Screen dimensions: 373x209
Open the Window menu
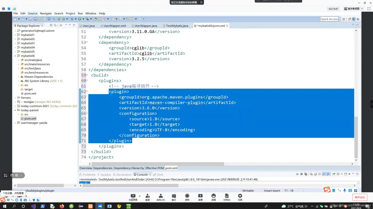91,13
